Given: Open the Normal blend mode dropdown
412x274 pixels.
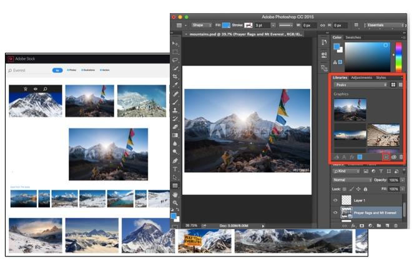Looking at the screenshot, I should [x=352, y=180].
